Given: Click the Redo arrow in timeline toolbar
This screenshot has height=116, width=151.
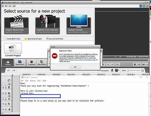Looking at the screenshot, I should coord(14,71).
